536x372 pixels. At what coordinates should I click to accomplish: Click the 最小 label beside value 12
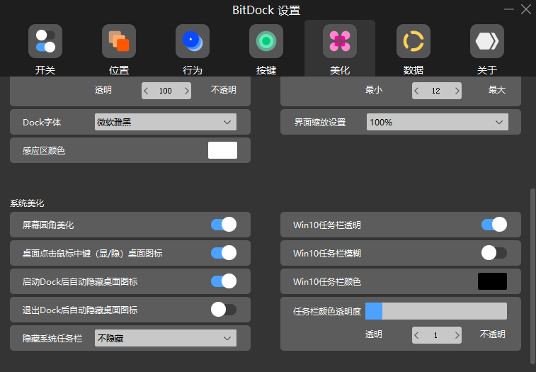(374, 90)
